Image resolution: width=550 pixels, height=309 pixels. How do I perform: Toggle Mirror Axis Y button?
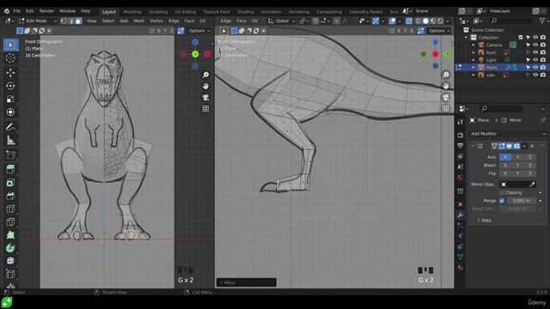point(517,157)
